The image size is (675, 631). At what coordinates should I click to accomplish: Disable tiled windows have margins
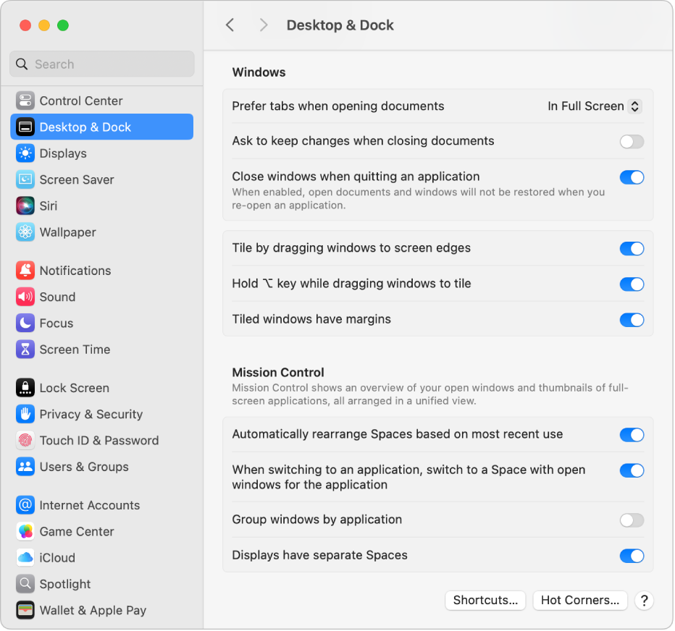point(631,320)
